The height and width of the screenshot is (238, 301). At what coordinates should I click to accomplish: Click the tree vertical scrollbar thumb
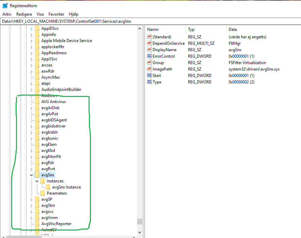[139, 221]
